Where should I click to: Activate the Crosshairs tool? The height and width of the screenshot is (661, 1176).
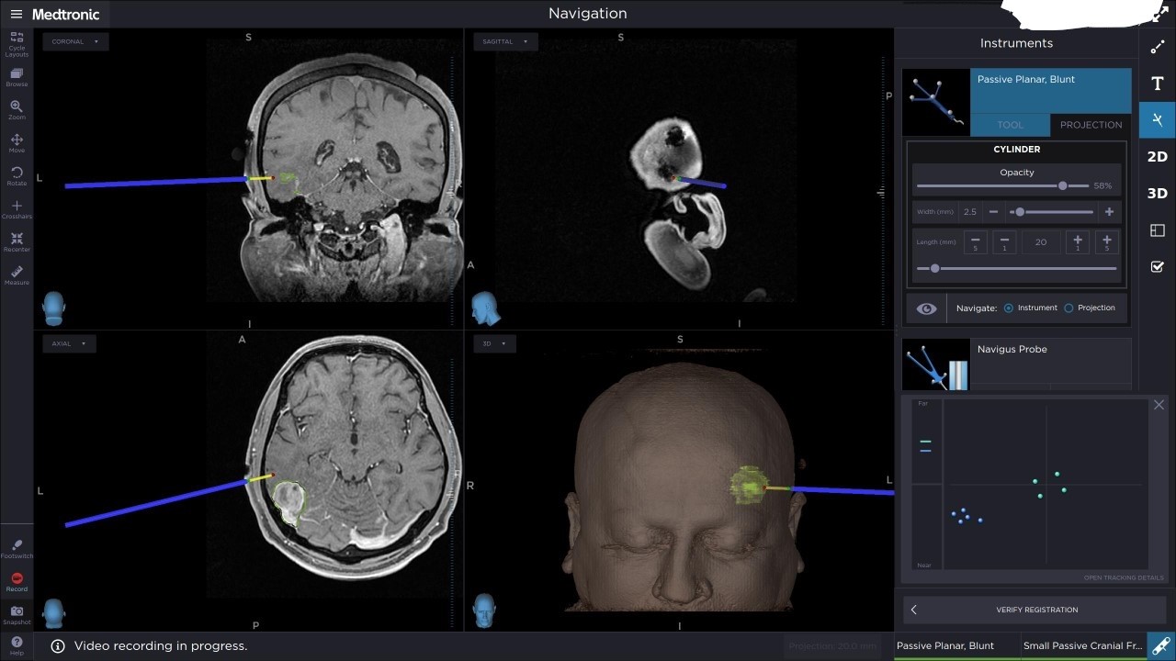point(17,207)
